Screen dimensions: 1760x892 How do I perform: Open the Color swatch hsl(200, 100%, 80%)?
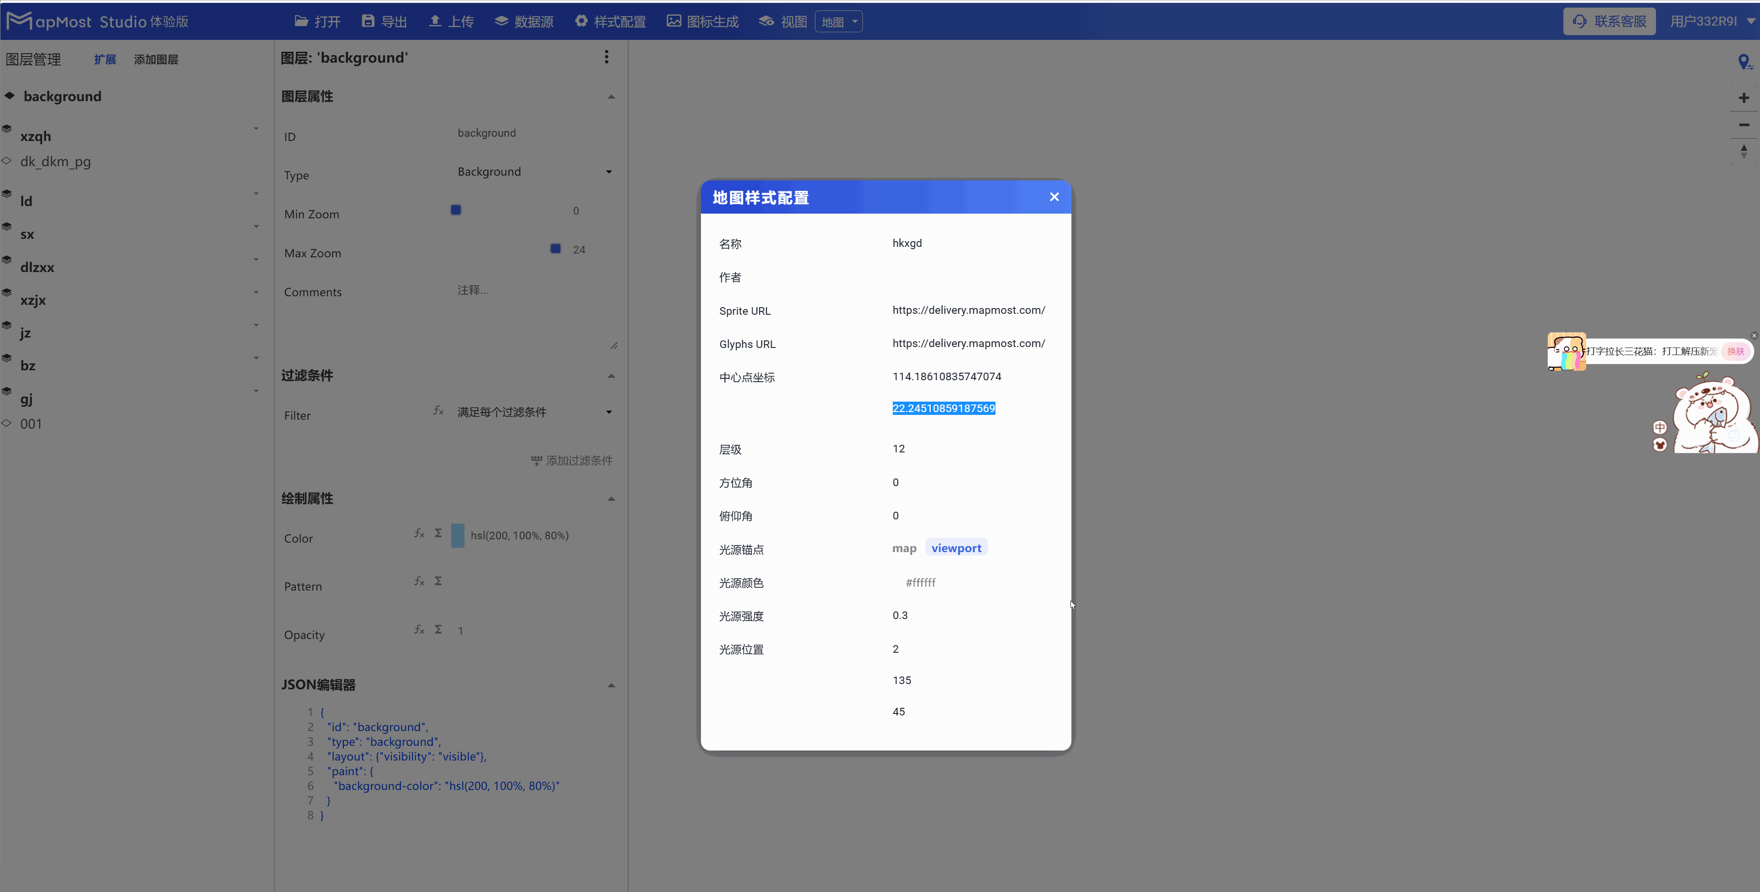457,535
